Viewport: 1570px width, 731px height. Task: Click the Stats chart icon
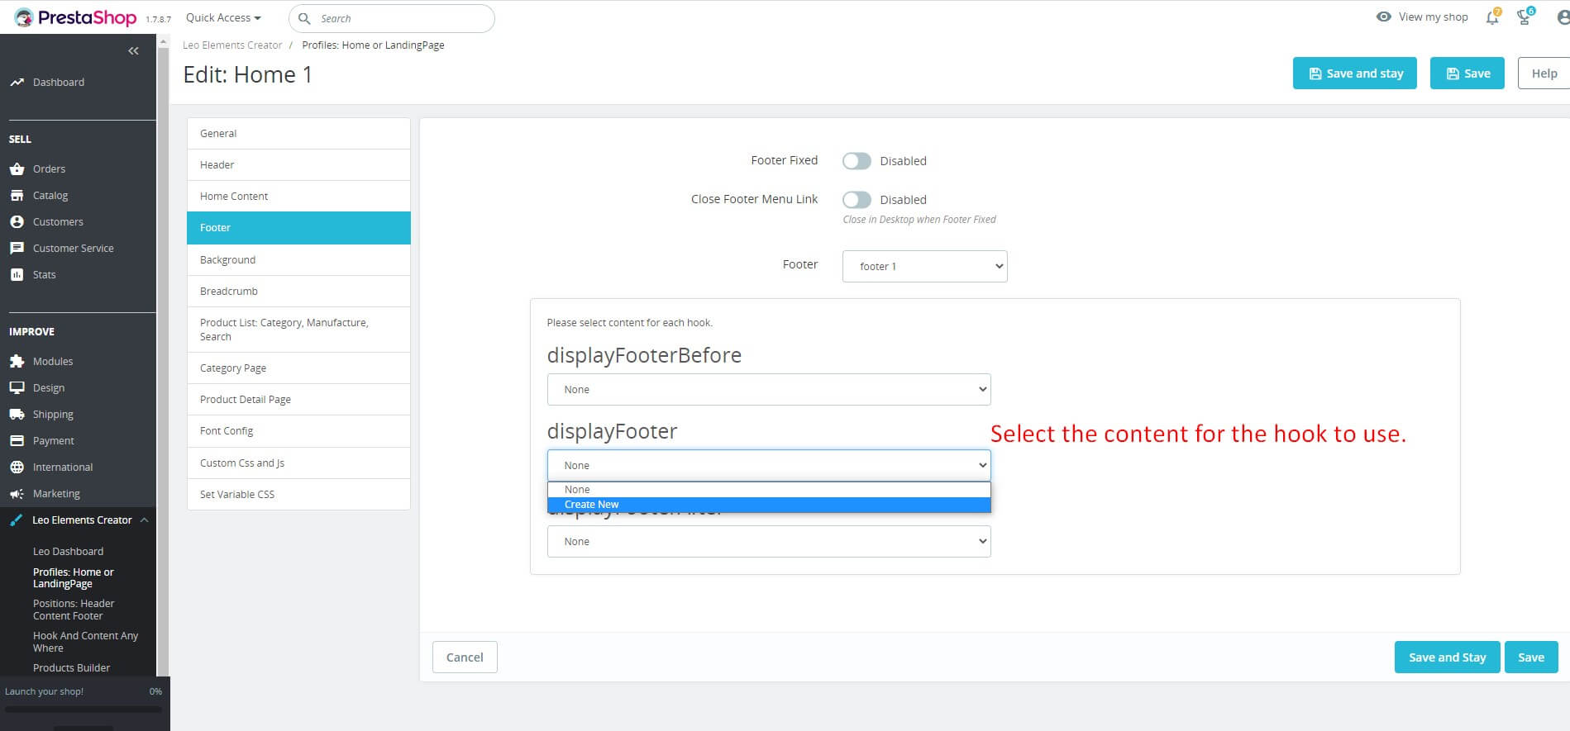[x=17, y=275]
